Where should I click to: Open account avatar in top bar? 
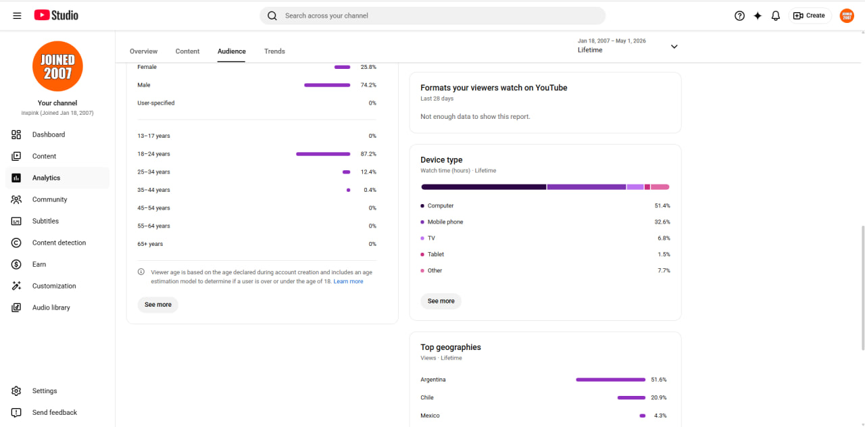[847, 16]
